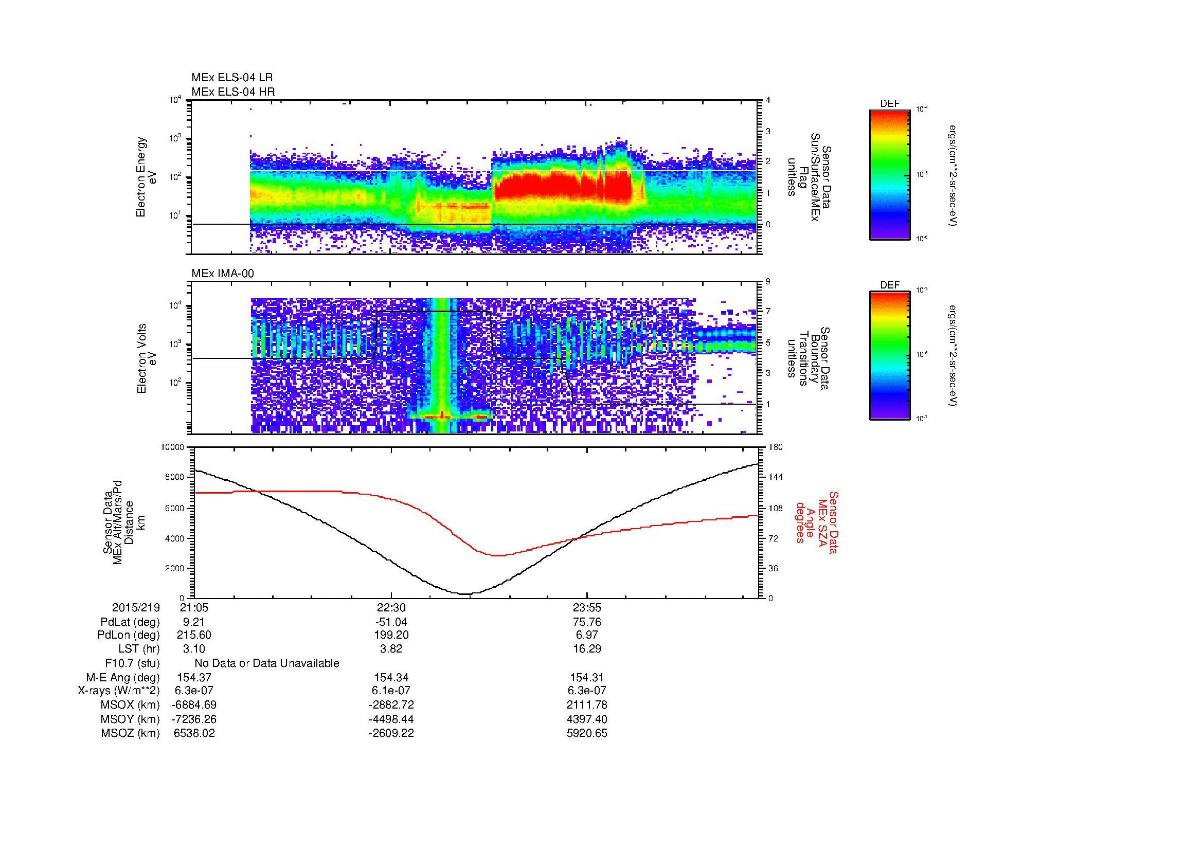The height and width of the screenshot is (850, 1203).
Task: Click MSOZ value 6538.02
Action: 194,733
